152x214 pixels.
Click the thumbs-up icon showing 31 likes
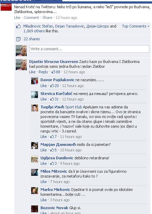pyautogui.click(x=52, y=99)
